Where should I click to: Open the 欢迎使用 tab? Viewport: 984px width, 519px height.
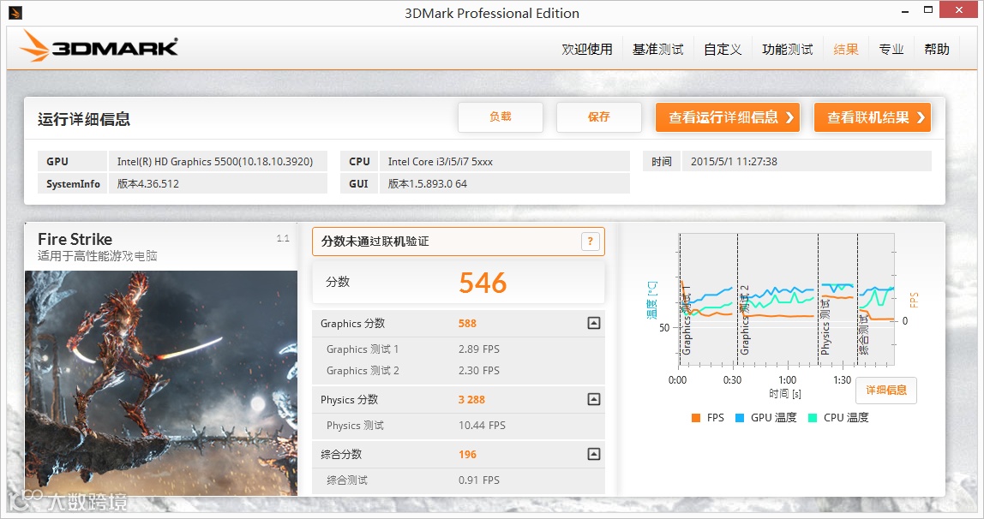click(587, 49)
